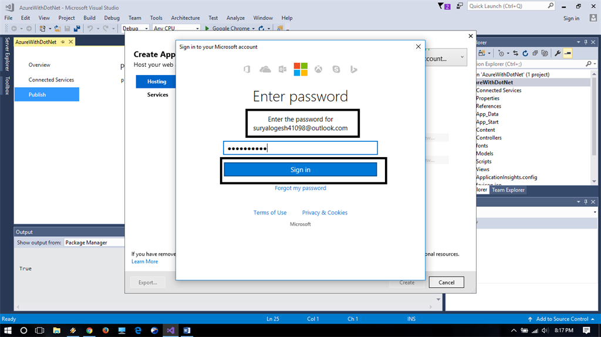601x337 pixels.
Task: Open the Build menu
Action: coord(89,18)
